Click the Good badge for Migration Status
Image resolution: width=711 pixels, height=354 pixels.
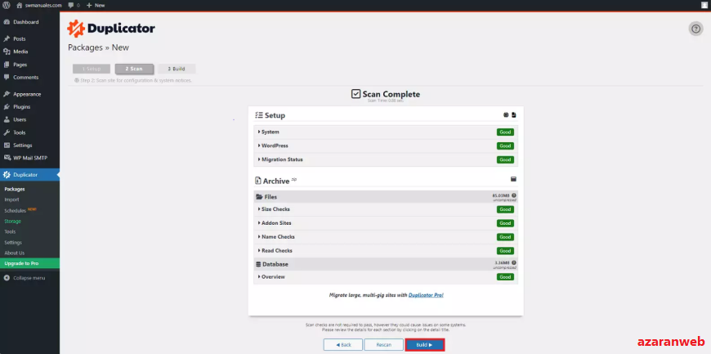coord(505,159)
